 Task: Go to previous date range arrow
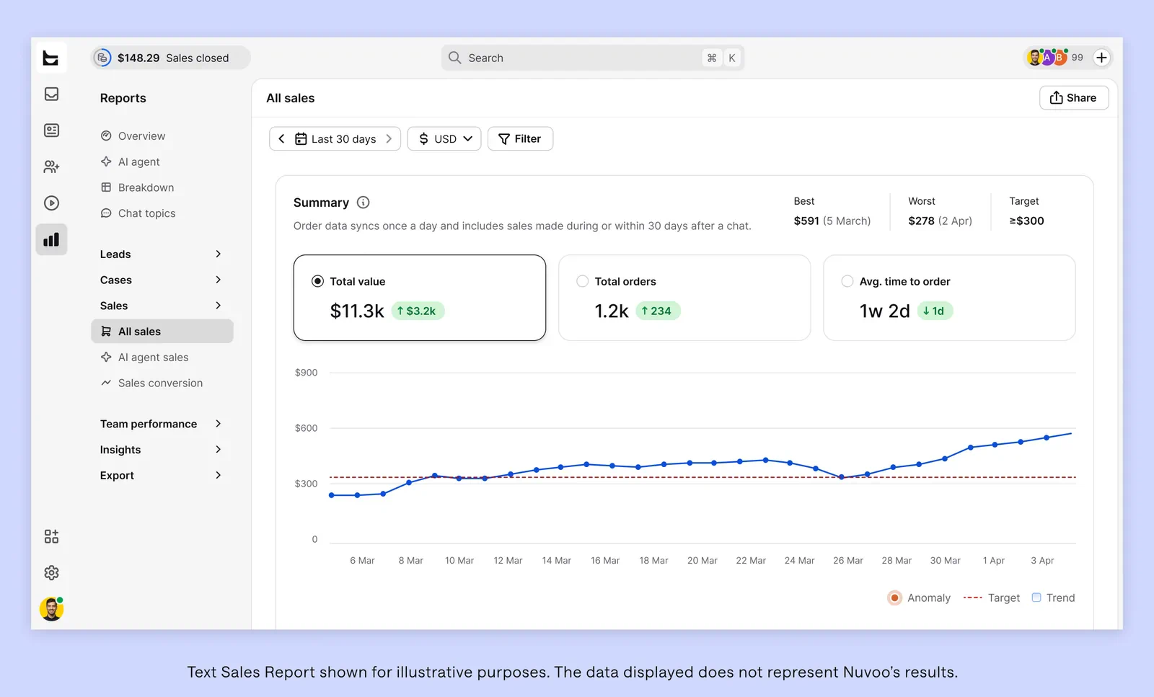(282, 138)
